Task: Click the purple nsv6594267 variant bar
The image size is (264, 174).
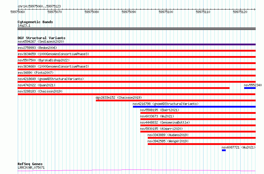Action: tap(136, 44)
